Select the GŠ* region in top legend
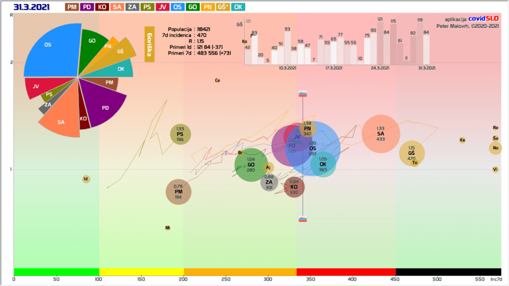Image resolution: width=509 pixels, height=286 pixels. [x=223, y=7]
